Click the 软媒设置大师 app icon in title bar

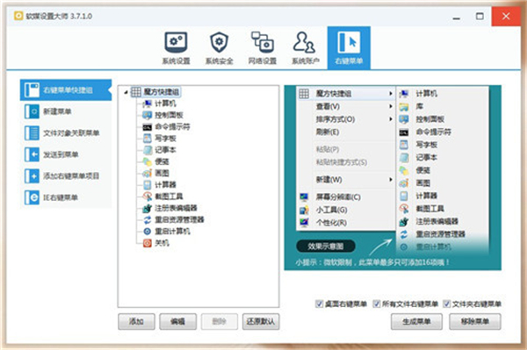18,16
